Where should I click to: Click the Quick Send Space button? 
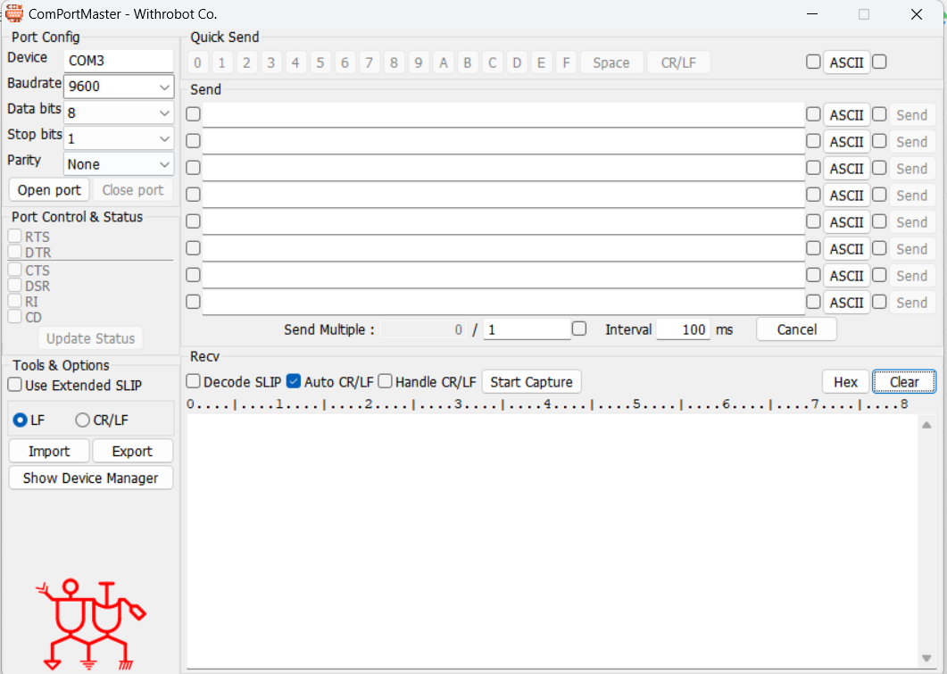click(x=611, y=62)
